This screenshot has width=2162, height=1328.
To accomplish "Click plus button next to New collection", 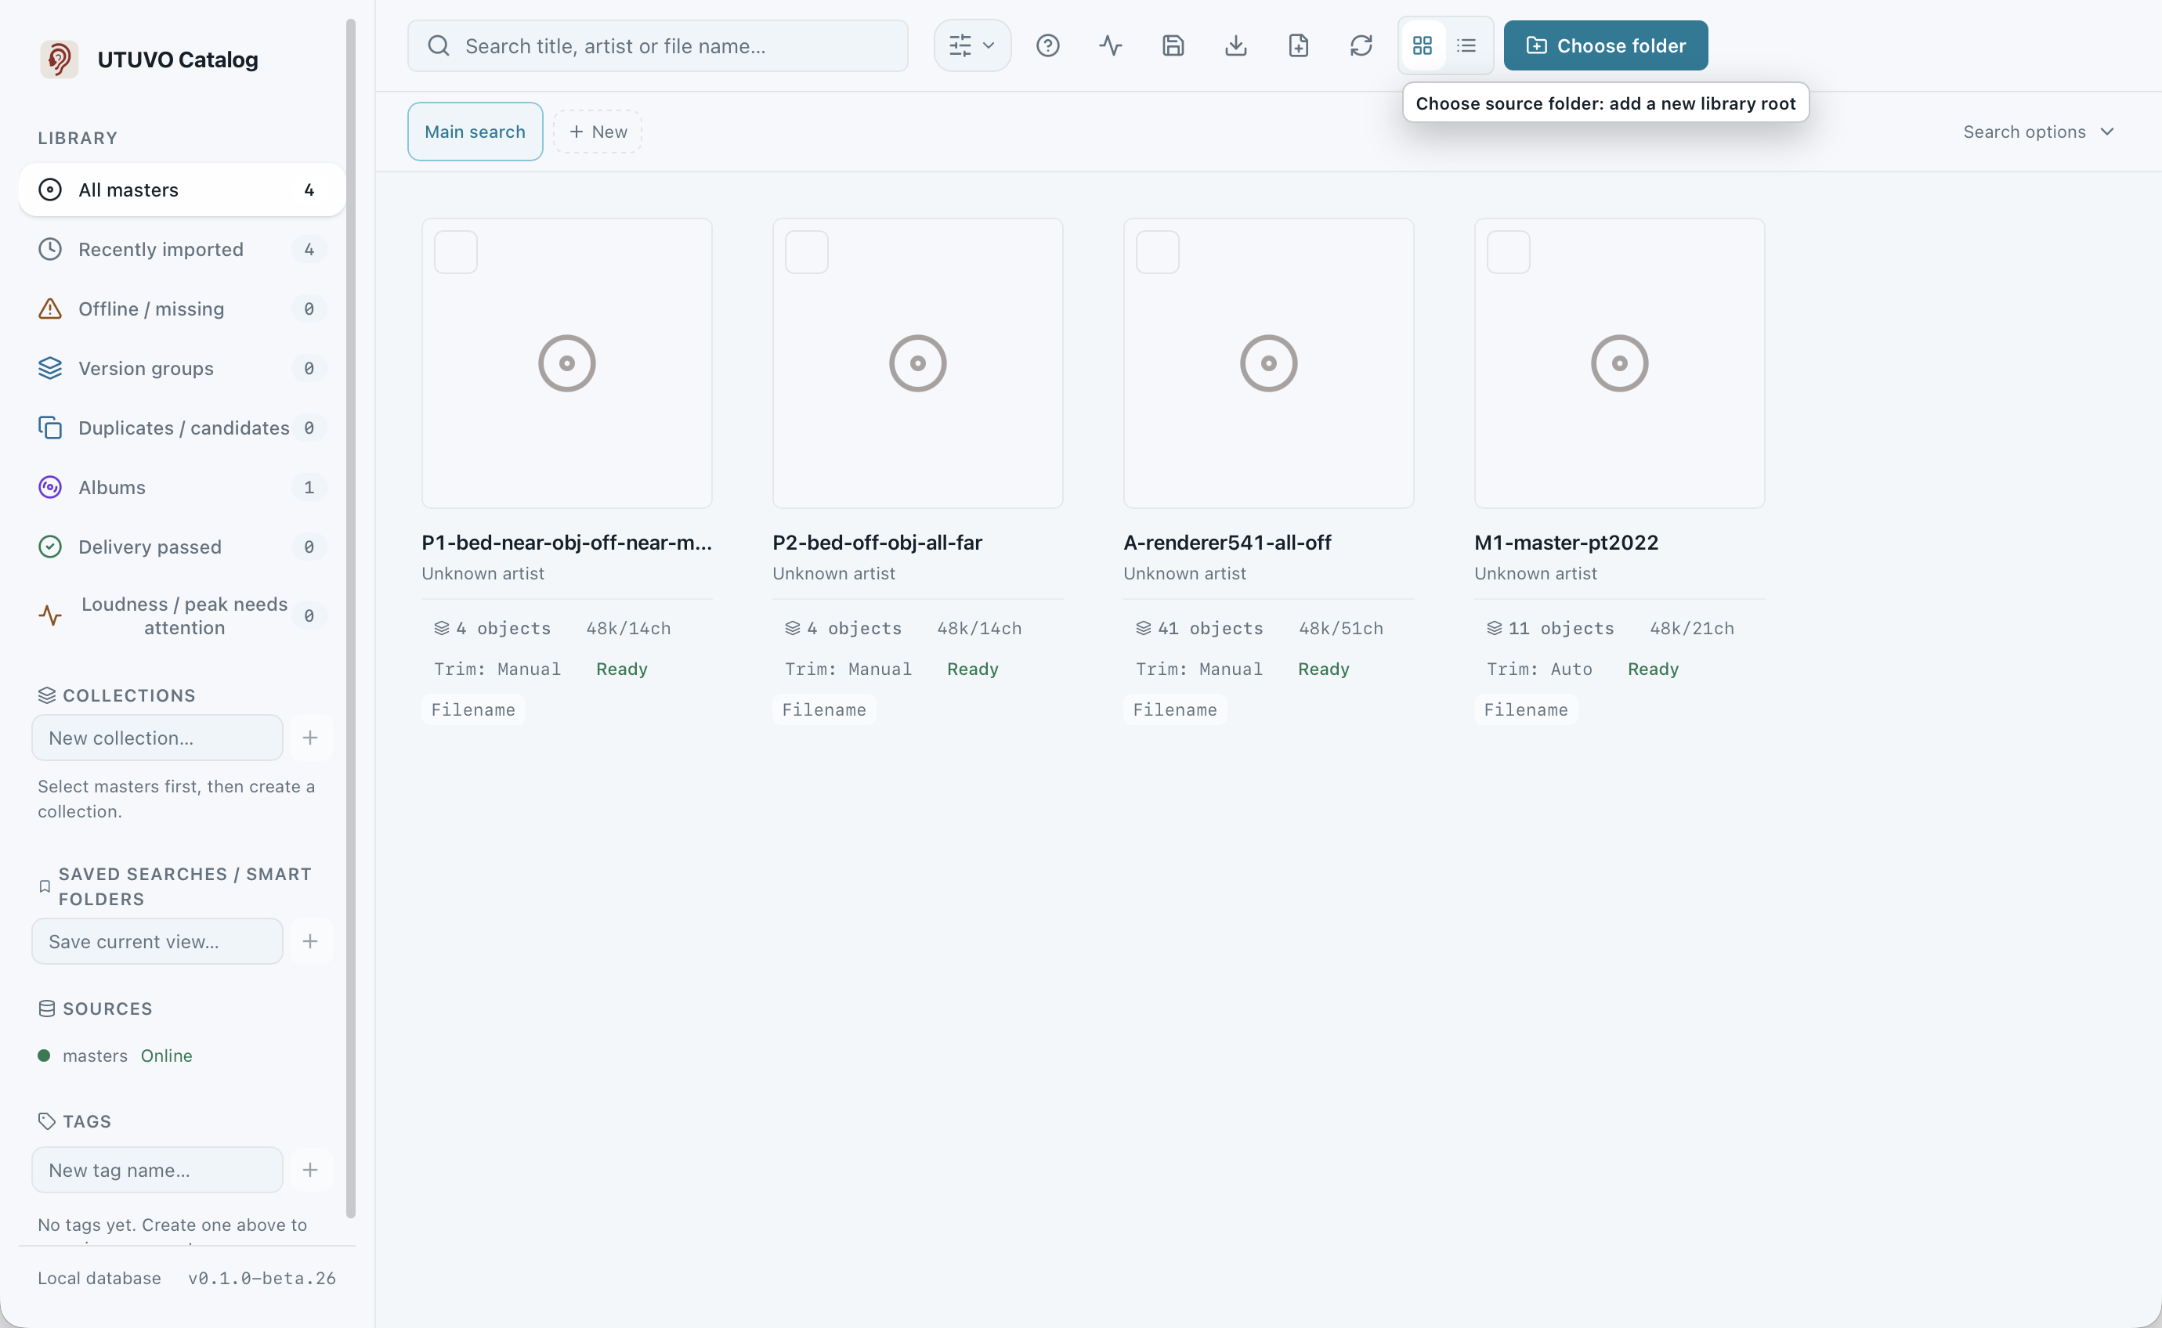I will (310, 738).
